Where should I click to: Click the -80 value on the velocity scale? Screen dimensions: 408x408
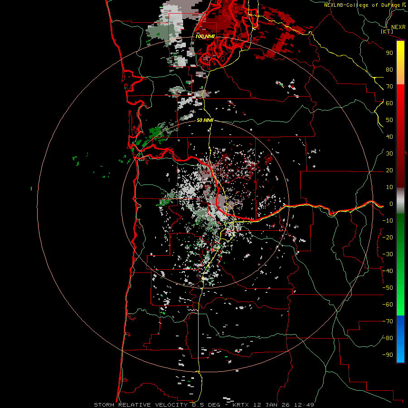click(x=388, y=338)
